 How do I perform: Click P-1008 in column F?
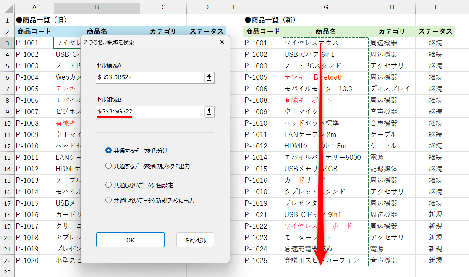click(263, 100)
